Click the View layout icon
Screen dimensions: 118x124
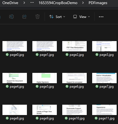75,17
